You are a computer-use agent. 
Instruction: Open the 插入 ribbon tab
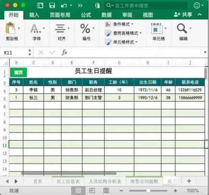tap(34, 15)
